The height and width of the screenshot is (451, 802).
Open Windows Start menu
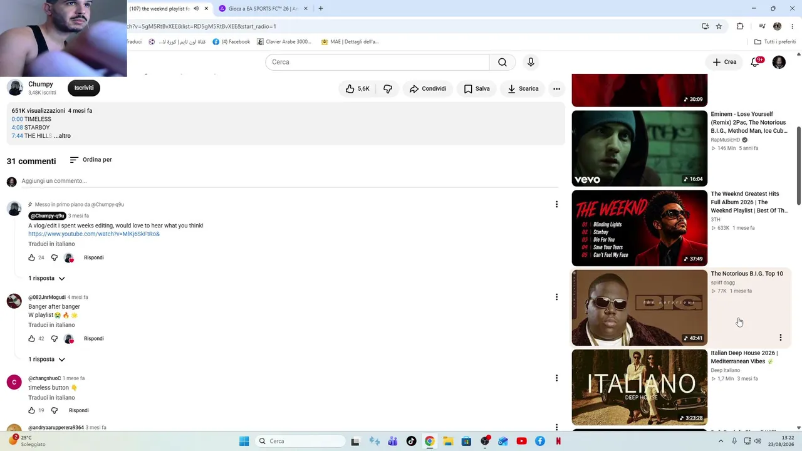[x=244, y=441]
